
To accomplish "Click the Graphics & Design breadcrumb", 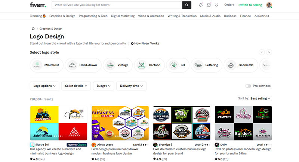I will click(x=51, y=29).
